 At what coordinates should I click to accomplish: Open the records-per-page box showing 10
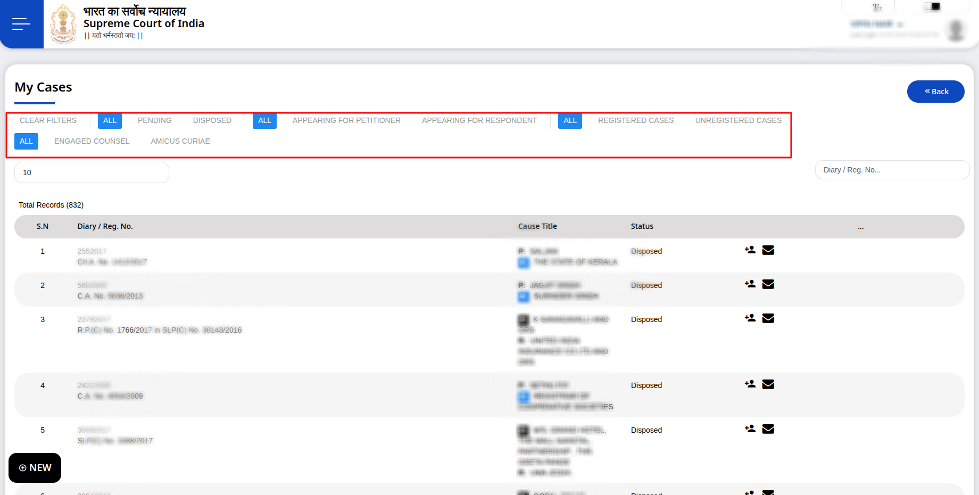pyautogui.click(x=92, y=172)
